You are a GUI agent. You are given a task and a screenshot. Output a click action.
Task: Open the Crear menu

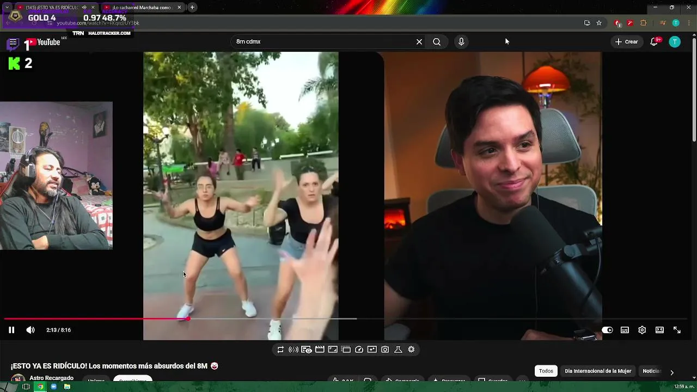pos(626,42)
